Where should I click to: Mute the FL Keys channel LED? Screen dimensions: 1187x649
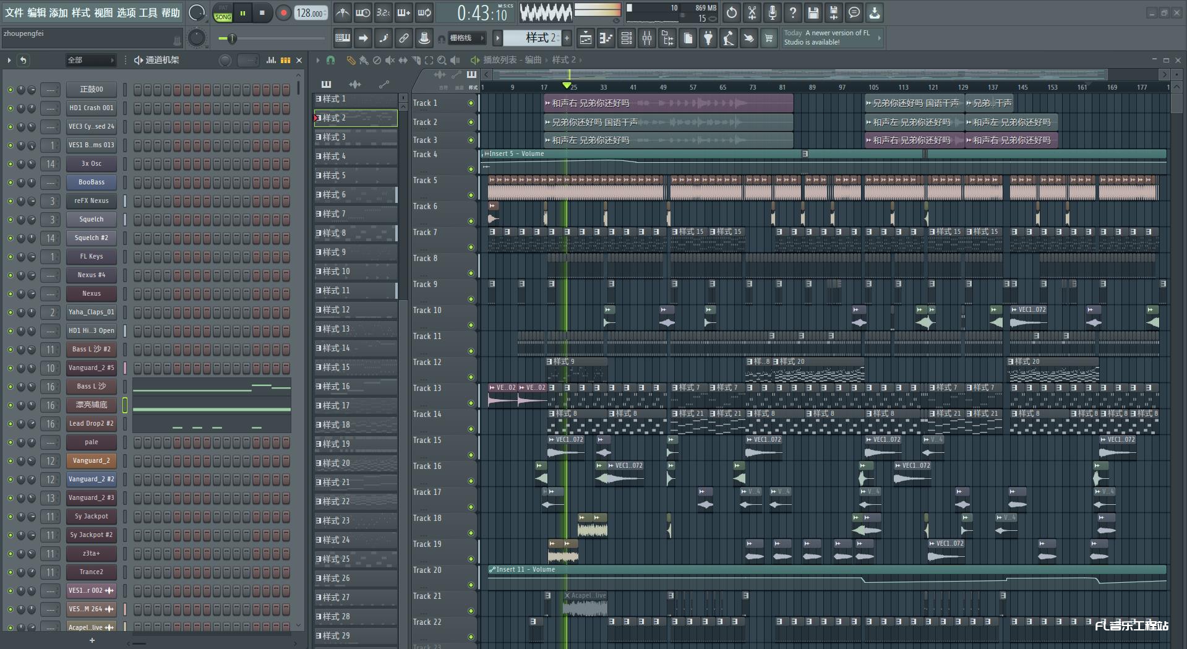point(11,257)
